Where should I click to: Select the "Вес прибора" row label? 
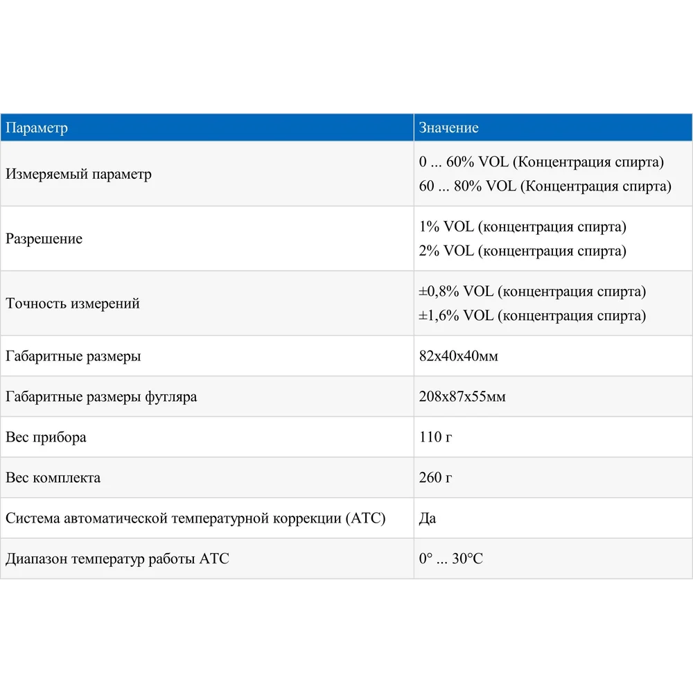46,437
